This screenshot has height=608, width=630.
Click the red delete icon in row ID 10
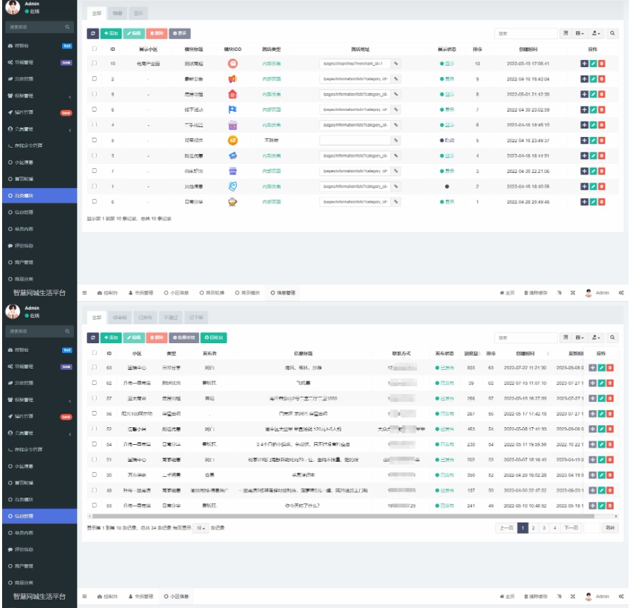click(x=602, y=64)
